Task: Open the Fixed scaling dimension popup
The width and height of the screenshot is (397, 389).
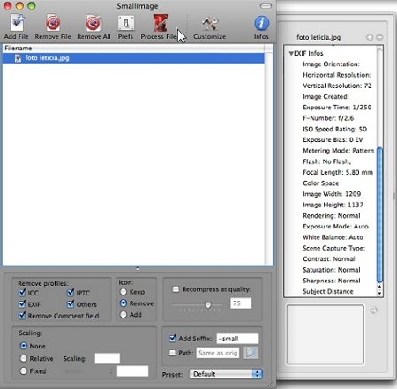Action: click(88, 371)
